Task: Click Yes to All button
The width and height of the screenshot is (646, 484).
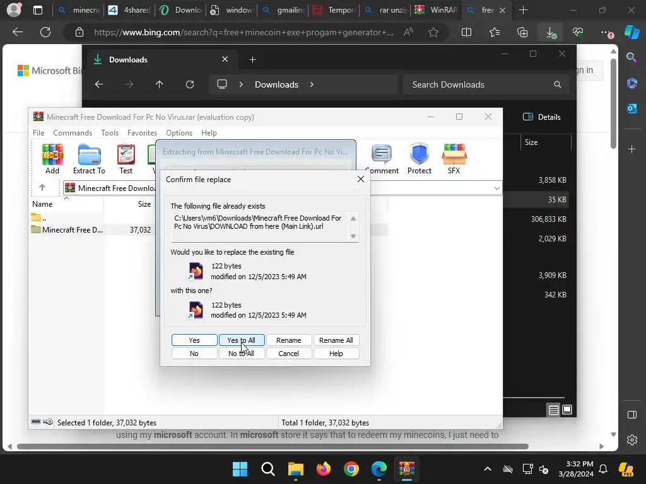Action: point(242,340)
